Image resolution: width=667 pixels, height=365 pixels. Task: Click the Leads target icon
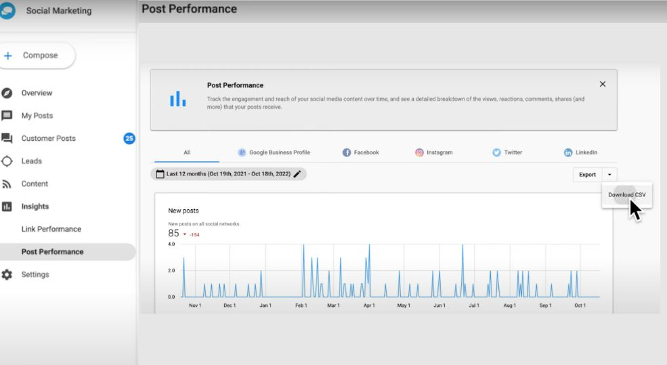[x=7, y=161]
